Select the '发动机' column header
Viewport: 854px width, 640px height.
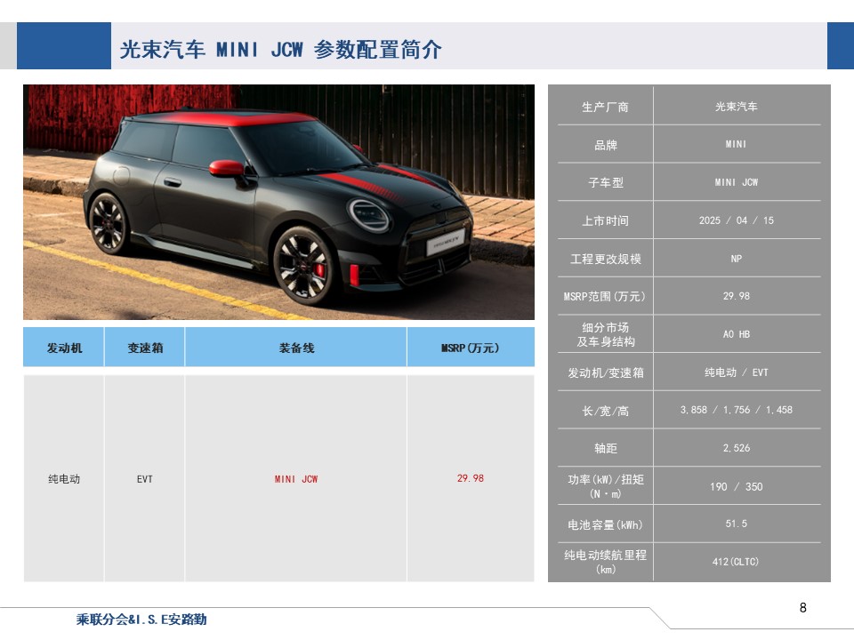click(x=64, y=348)
